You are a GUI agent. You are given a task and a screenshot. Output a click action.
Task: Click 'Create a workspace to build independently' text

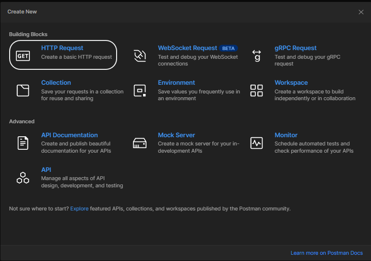point(315,95)
